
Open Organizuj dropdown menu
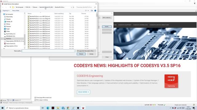6,11
